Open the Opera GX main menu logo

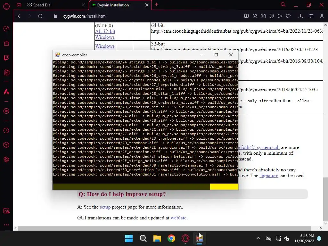pyautogui.click(x=6, y=6)
